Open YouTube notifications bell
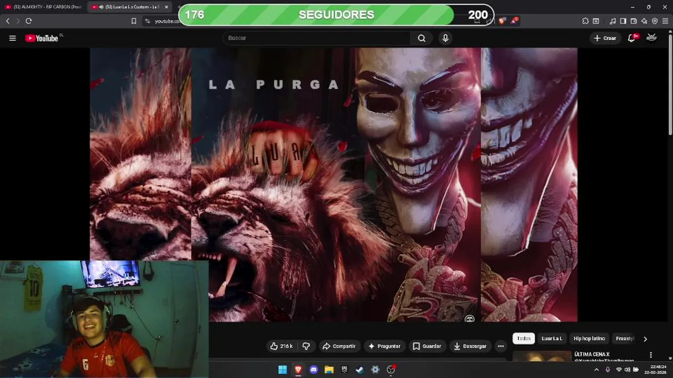 pos(632,38)
